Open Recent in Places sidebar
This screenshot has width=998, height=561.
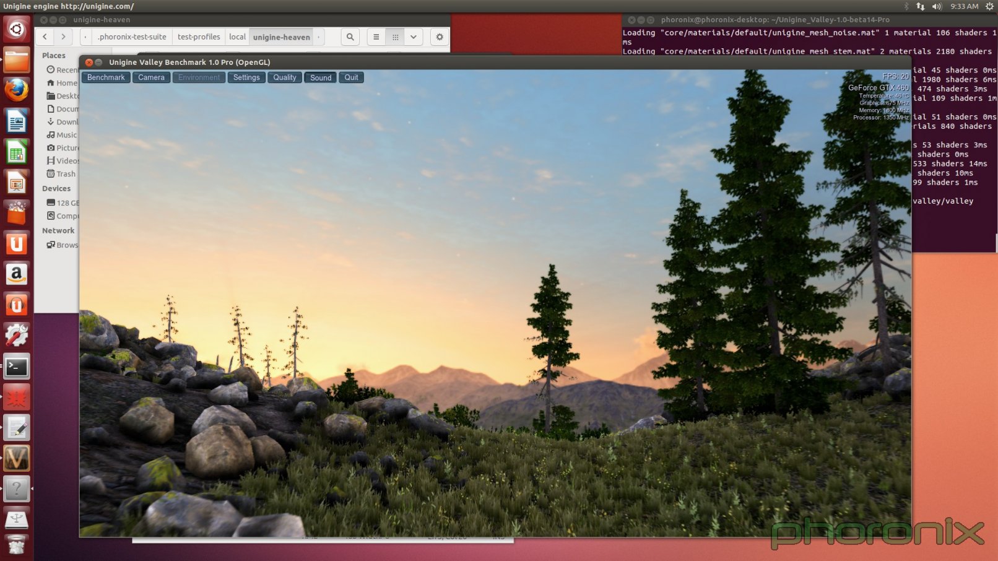pos(63,70)
